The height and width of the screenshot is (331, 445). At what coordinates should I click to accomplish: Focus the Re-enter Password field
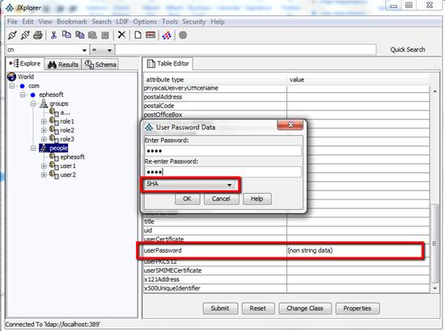coord(222,172)
